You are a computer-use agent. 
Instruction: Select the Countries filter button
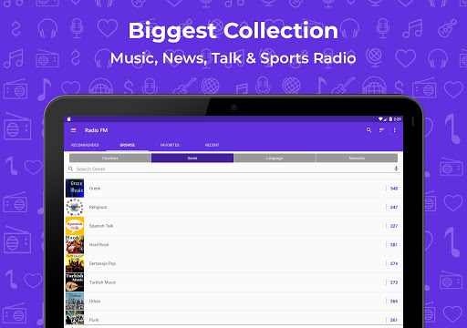coord(110,159)
